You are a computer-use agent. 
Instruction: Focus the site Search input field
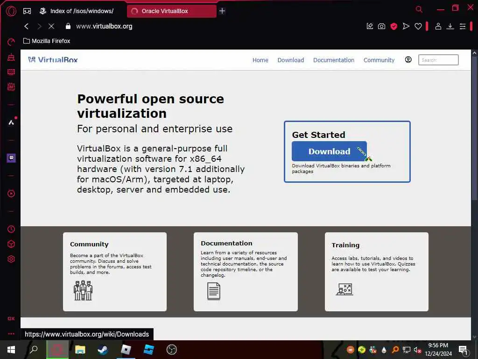pyautogui.click(x=438, y=60)
